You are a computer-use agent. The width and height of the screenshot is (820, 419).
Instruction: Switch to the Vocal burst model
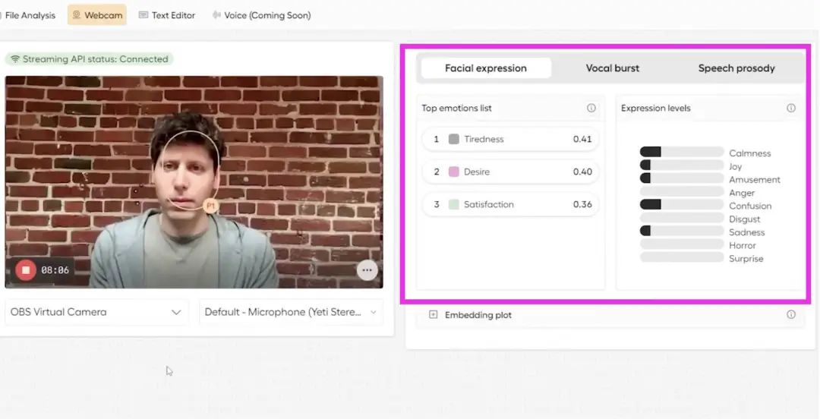pyautogui.click(x=613, y=68)
